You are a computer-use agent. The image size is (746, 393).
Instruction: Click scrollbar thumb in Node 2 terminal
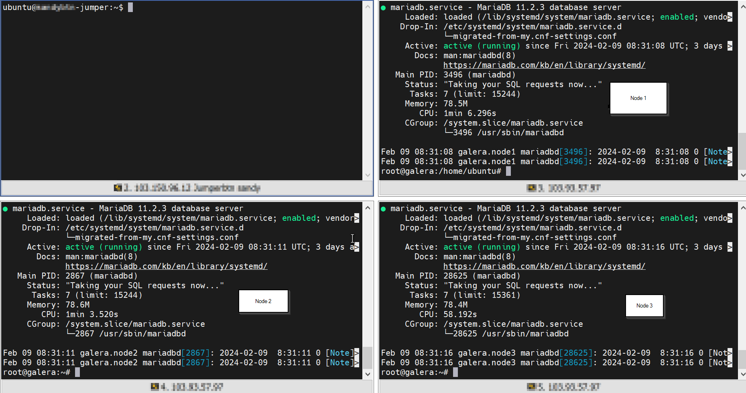point(368,357)
